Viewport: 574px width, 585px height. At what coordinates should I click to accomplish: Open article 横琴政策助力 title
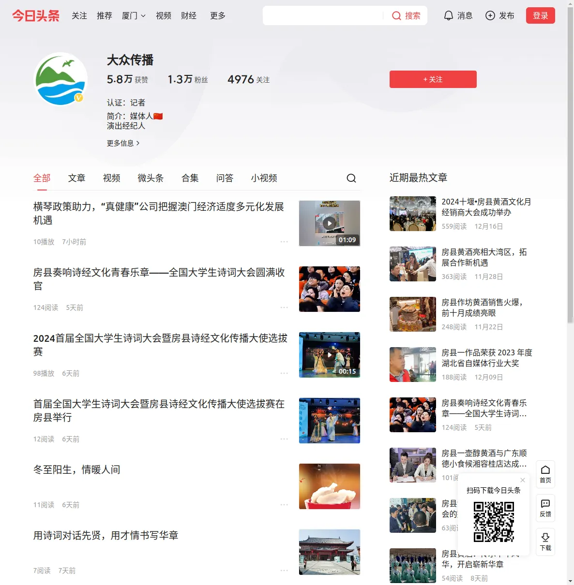tap(159, 213)
